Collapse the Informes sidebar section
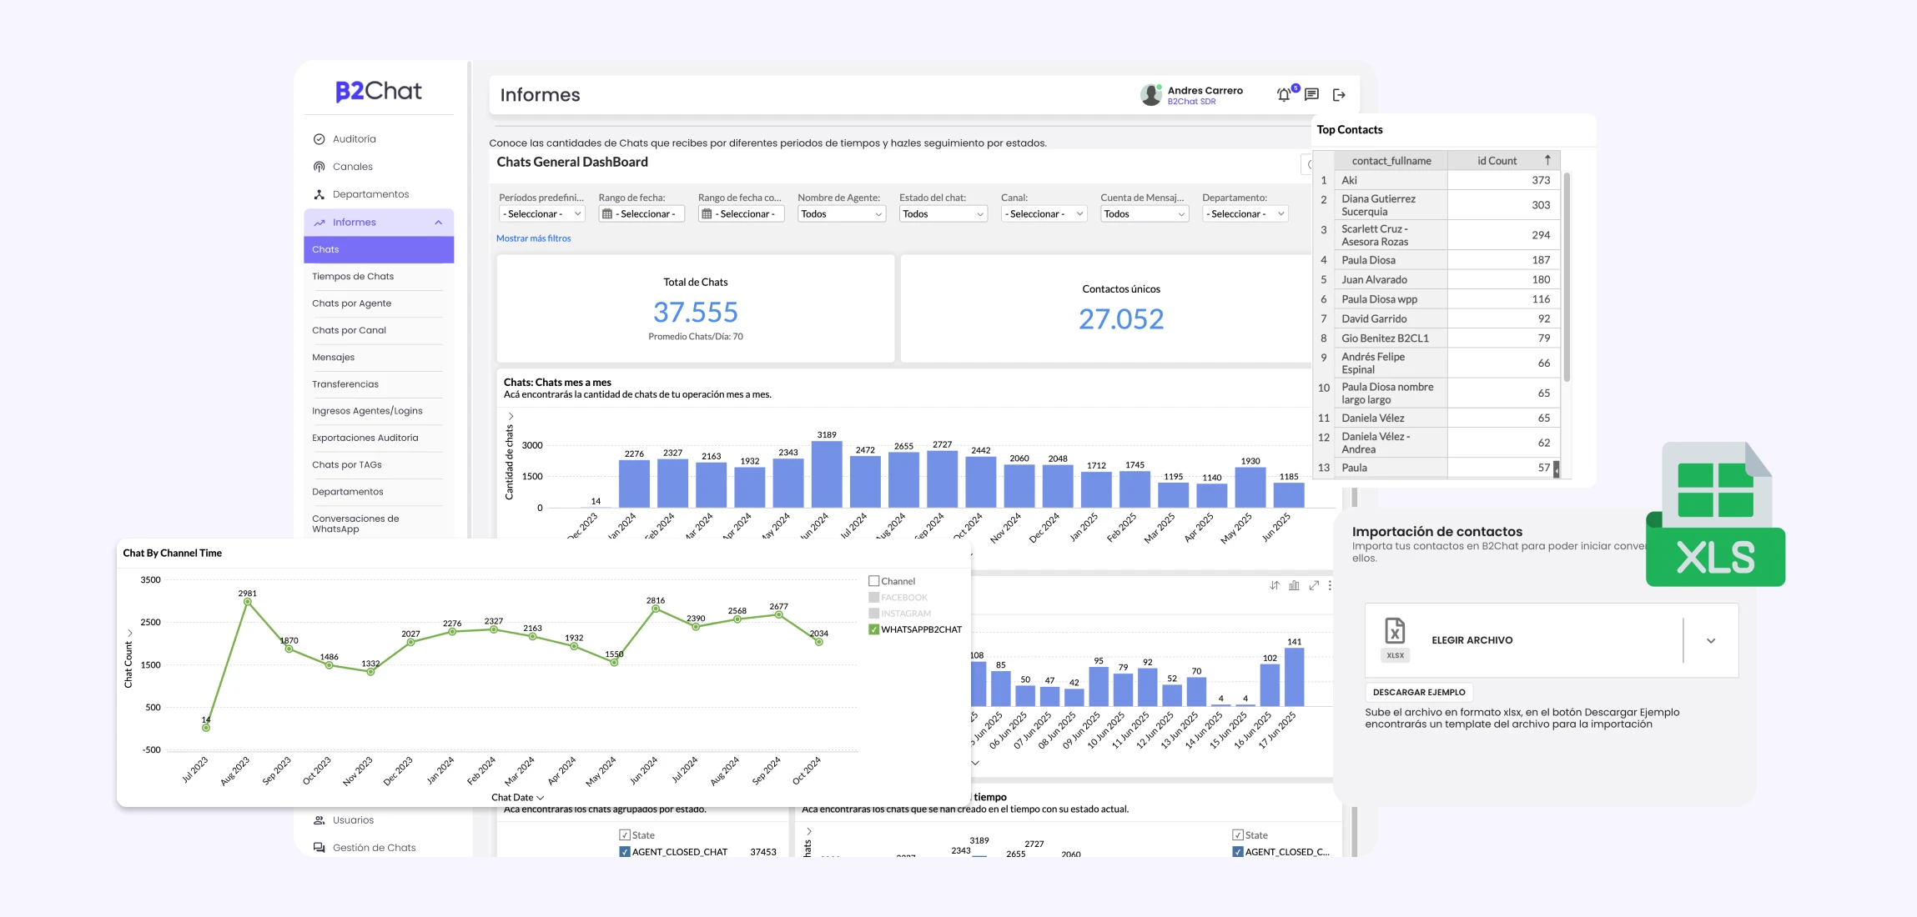The width and height of the screenshot is (1917, 917). (x=439, y=223)
